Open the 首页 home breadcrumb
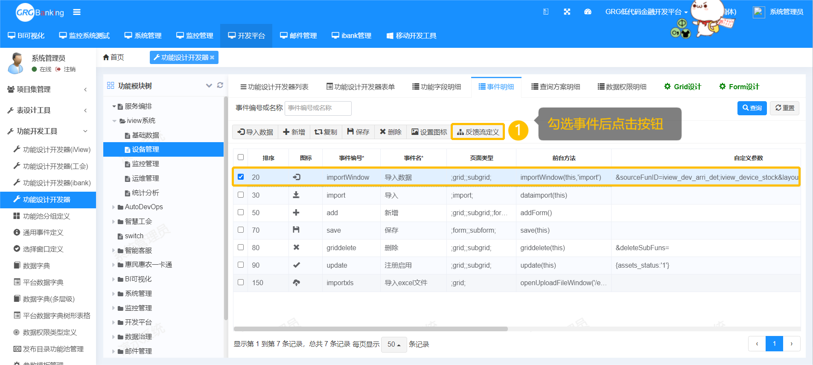This screenshot has width=813, height=365. (114, 57)
